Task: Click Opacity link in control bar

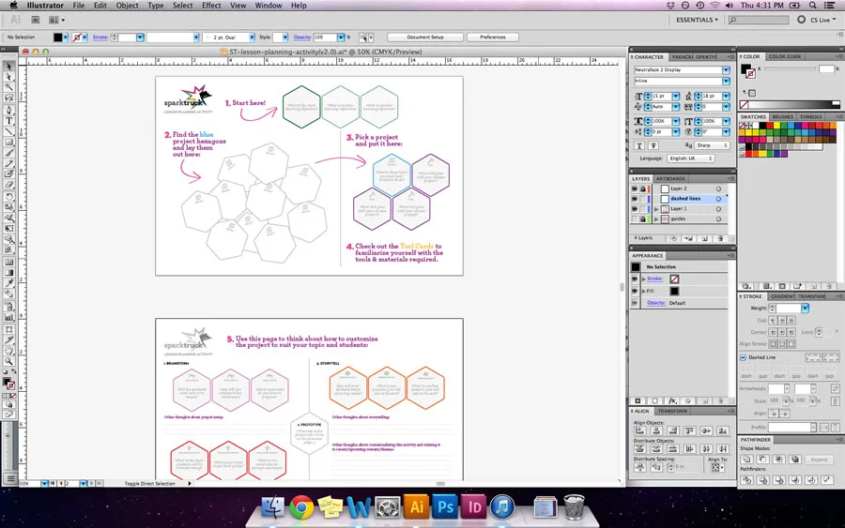Action: point(301,38)
